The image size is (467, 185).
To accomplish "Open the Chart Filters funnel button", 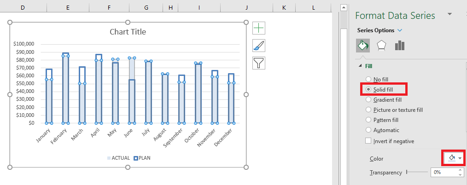I will (258, 63).
